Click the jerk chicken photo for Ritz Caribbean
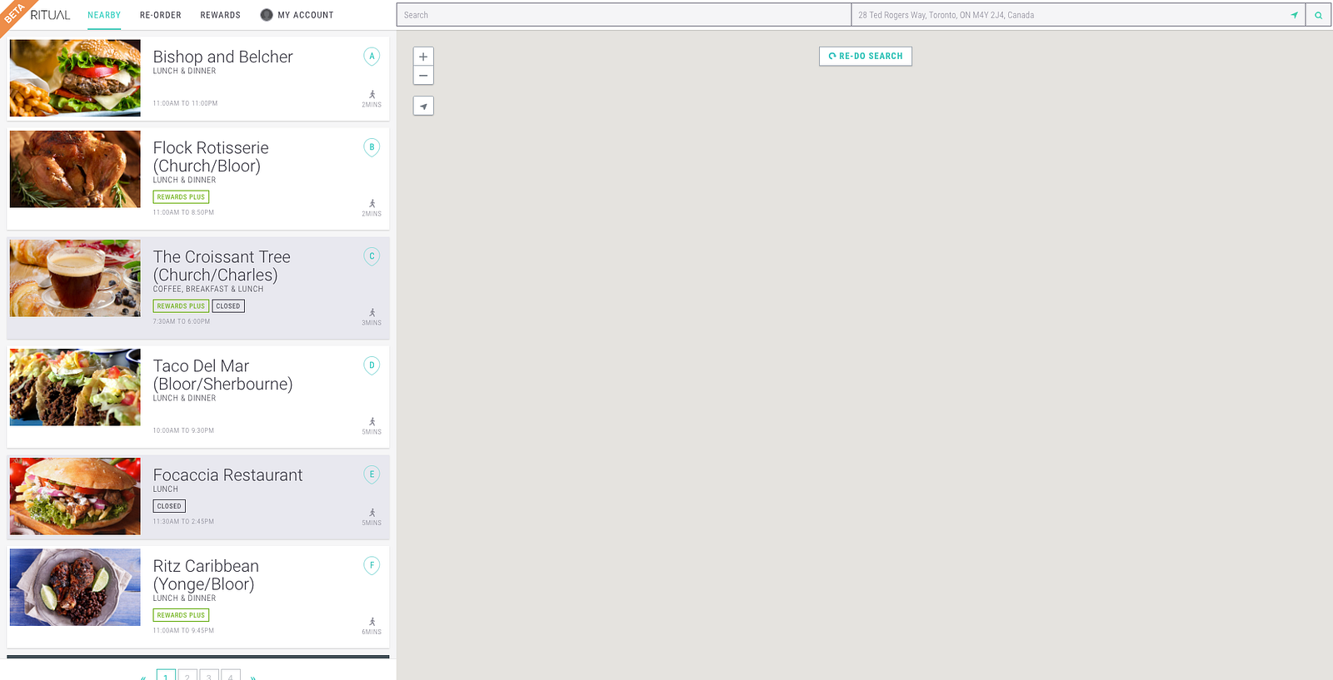Image resolution: width=1333 pixels, height=680 pixels. (75, 587)
